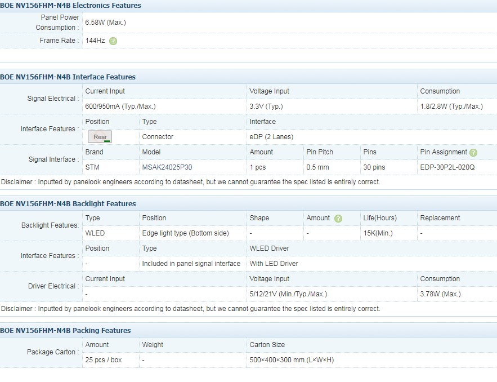The height and width of the screenshot is (382, 497).
Task: Click the Electronics Features section heading
Action: [70, 6]
